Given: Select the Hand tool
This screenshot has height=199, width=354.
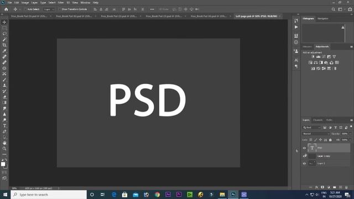Looking at the screenshot, I should point(4,143).
